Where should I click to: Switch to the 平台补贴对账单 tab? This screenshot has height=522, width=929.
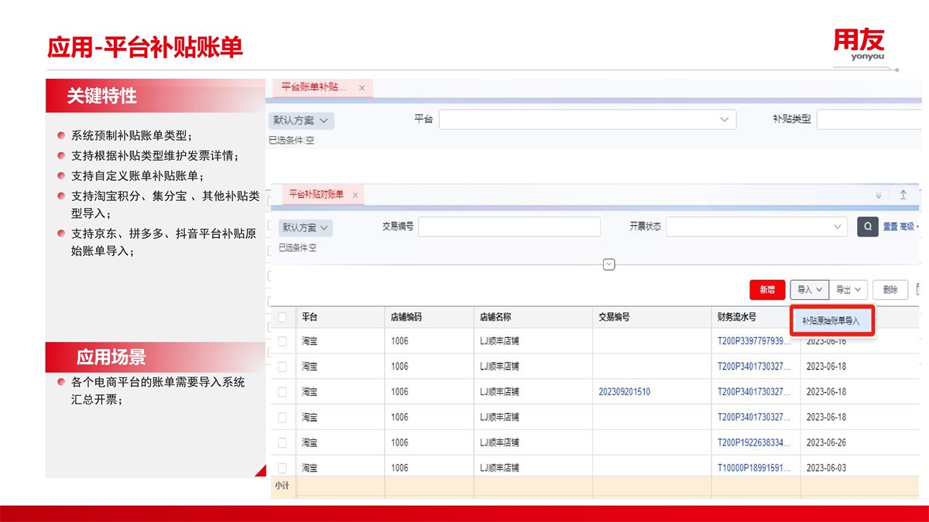[x=316, y=195]
